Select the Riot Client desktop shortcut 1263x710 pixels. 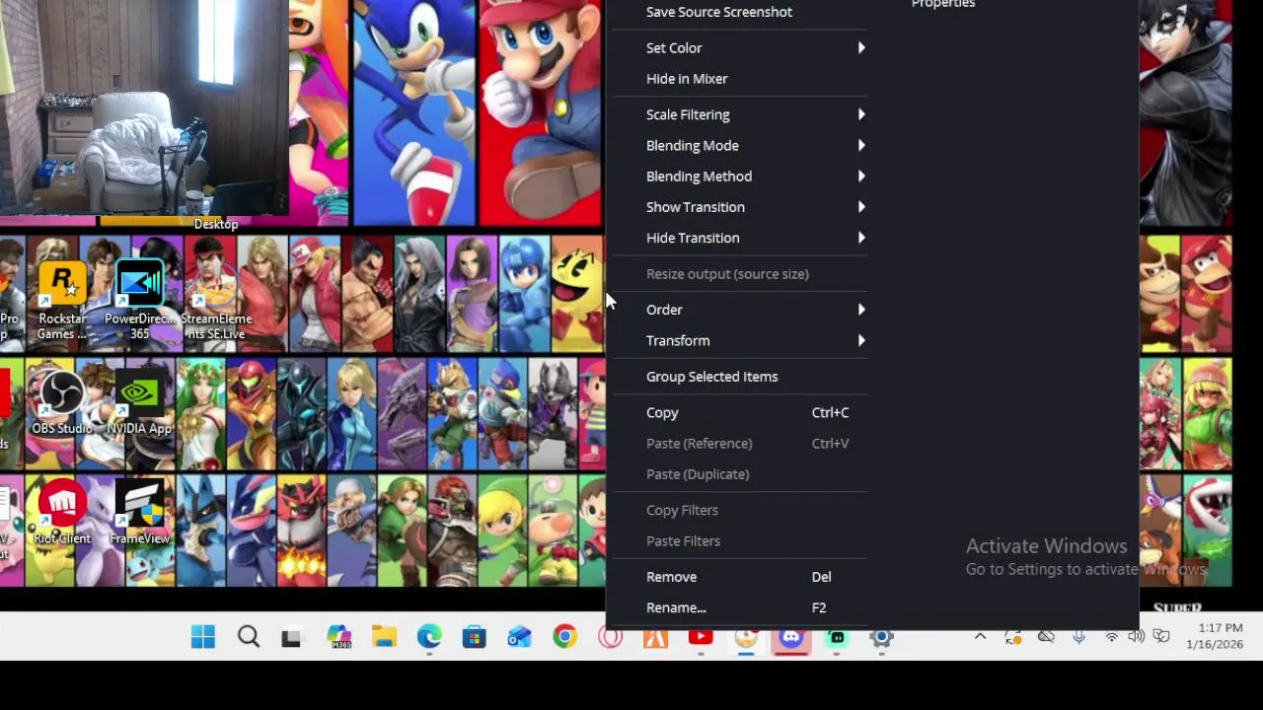tap(61, 513)
